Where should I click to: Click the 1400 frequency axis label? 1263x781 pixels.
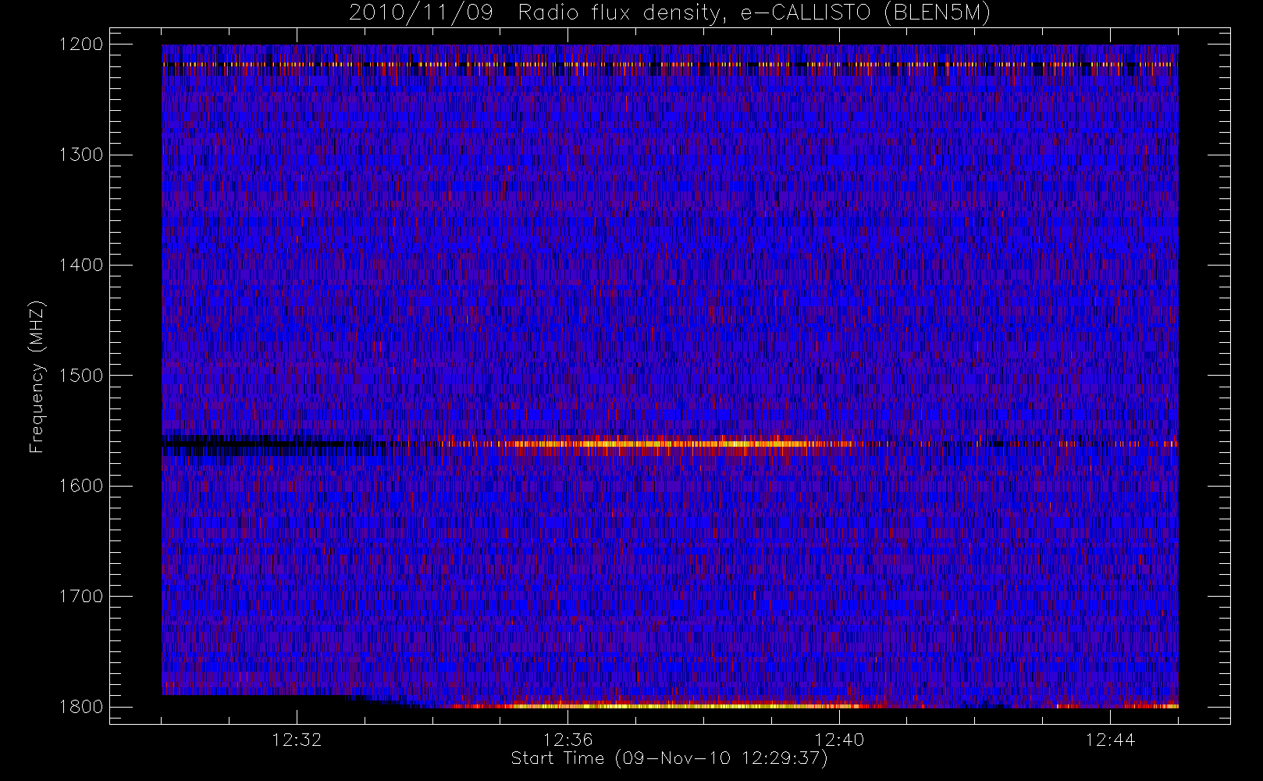pos(81,265)
